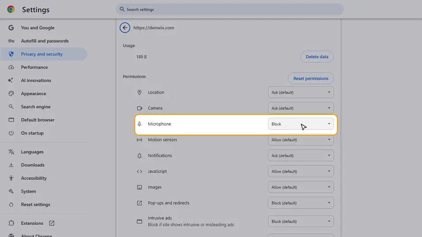Open the Intrusive ads dropdown
422x237 pixels.
pyautogui.click(x=301, y=221)
